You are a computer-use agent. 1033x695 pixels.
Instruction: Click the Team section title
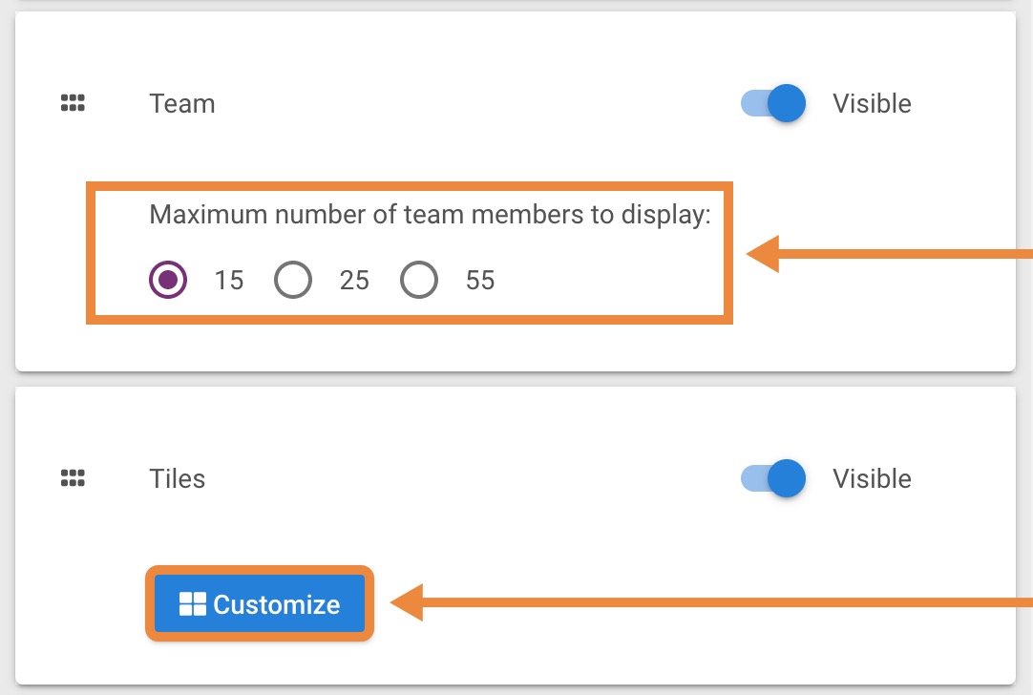182,103
